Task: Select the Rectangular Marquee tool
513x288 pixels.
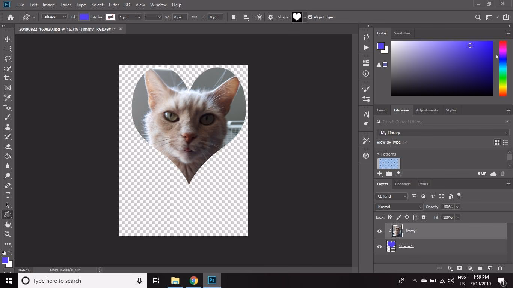Action: (8, 48)
